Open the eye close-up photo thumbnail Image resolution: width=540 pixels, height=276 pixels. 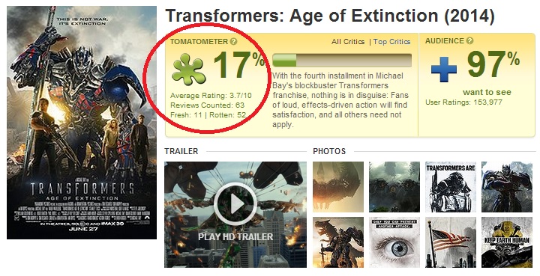(394, 242)
